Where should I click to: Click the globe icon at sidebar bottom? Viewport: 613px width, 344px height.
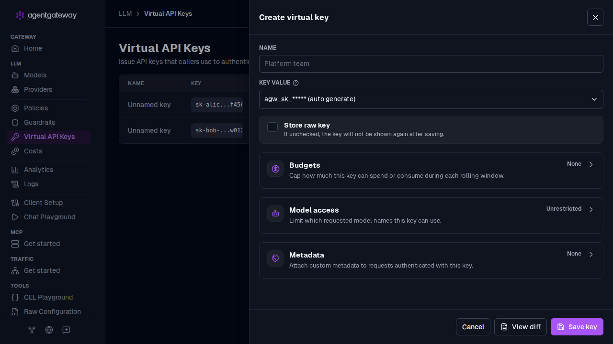tap(49, 330)
